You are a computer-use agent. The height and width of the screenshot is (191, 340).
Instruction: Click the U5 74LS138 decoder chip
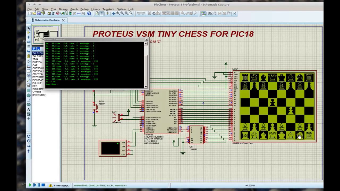pos(196,135)
